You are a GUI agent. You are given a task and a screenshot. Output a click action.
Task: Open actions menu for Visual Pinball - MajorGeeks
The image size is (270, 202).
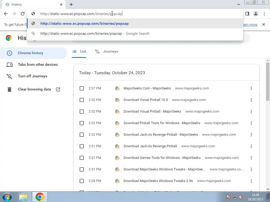point(251,112)
